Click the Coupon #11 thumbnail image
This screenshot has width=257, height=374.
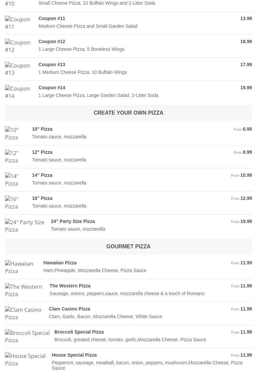[18, 23]
